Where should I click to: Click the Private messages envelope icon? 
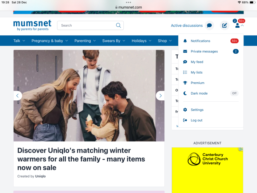pyautogui.click(x=185, y=51)
